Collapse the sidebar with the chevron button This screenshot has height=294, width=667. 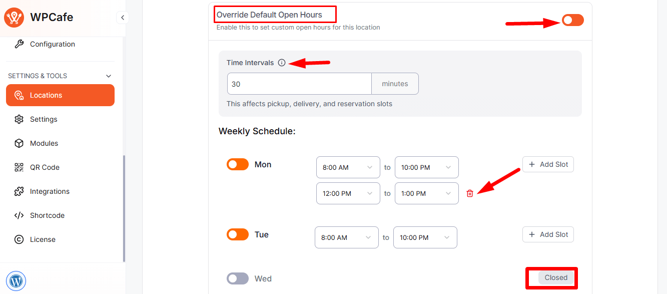tap(123, 18)
